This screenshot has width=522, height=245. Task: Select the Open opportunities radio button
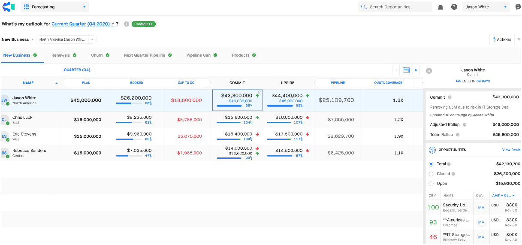tap(431, 184)
